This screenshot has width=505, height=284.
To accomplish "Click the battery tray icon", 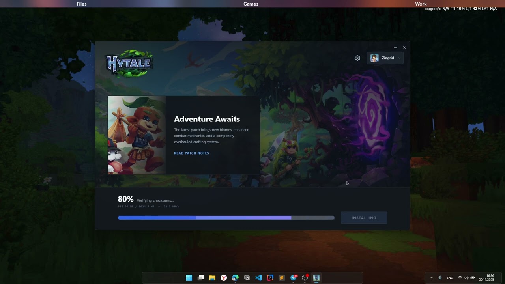I will tap(473, 278).
